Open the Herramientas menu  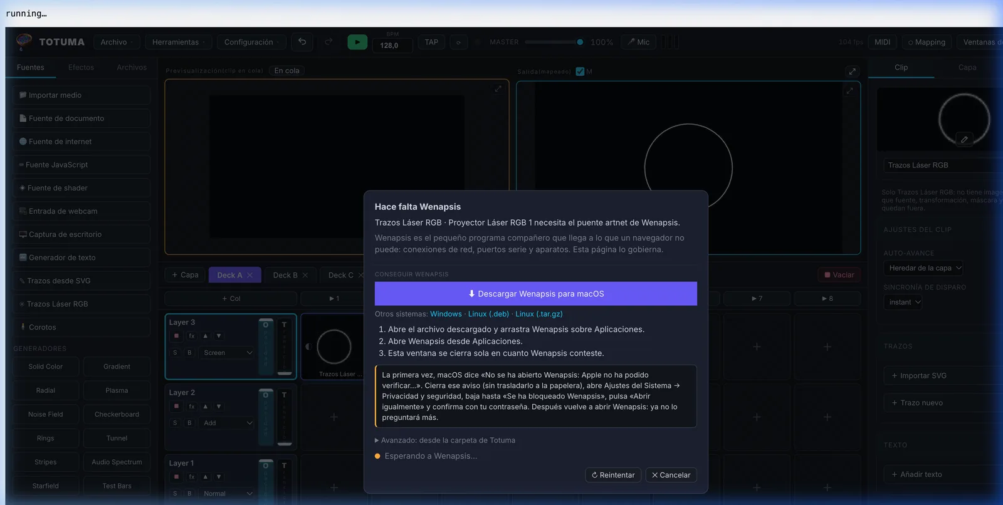pos(178,42)
